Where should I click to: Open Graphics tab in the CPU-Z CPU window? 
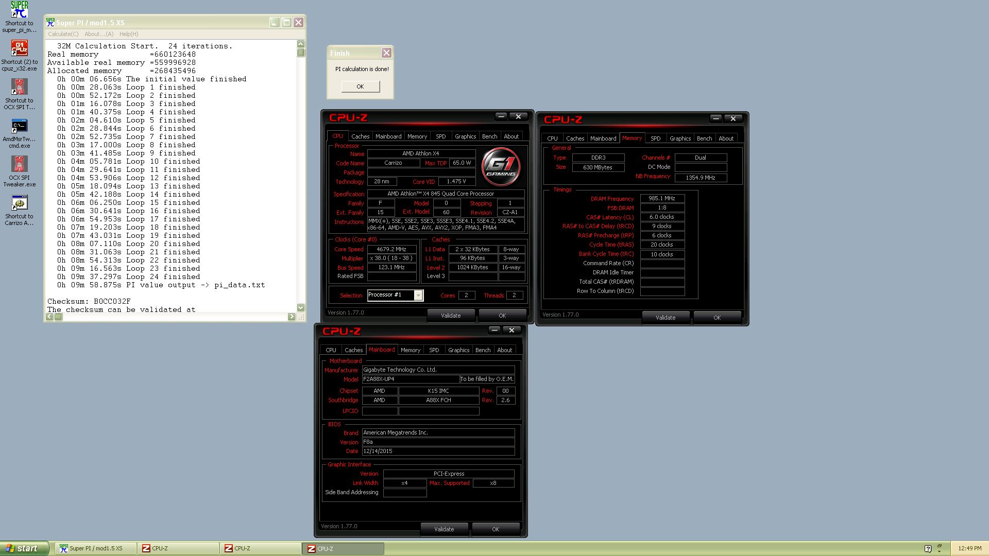pyautogui.click(x=466, y=136)
